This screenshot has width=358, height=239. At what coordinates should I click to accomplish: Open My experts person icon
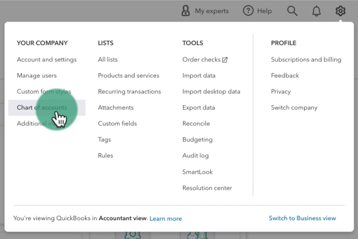point(185,11)
